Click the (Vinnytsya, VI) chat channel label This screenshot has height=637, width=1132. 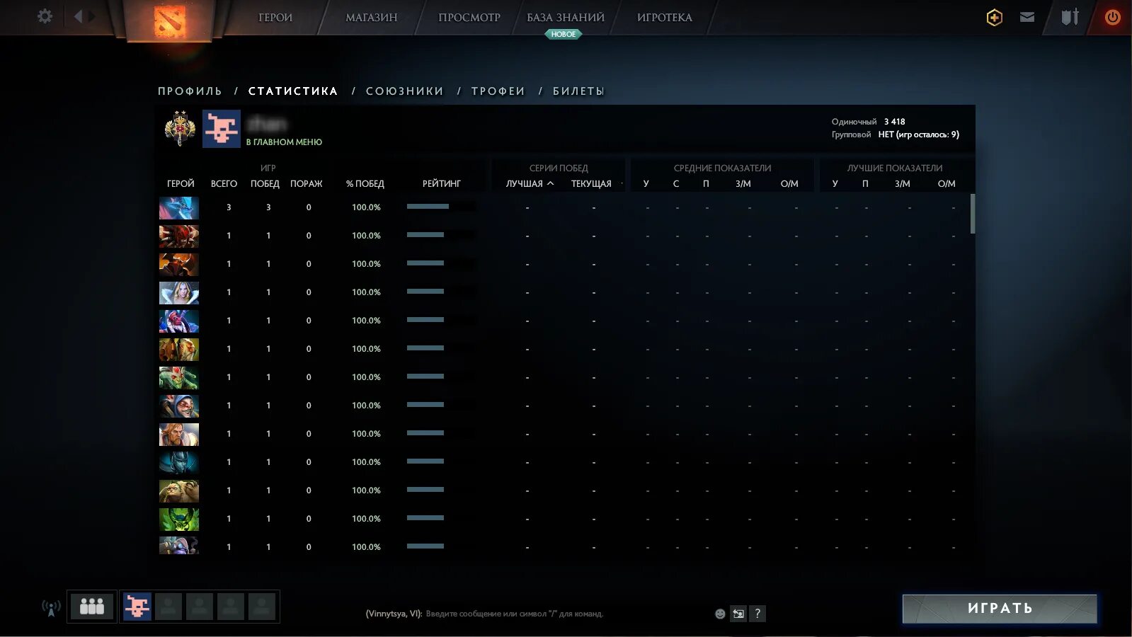(394, 614)
